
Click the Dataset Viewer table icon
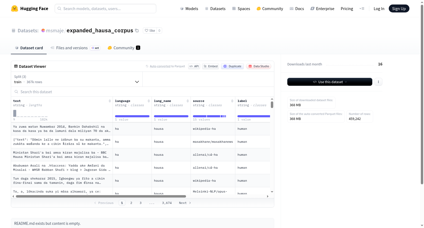click(16, 66)
